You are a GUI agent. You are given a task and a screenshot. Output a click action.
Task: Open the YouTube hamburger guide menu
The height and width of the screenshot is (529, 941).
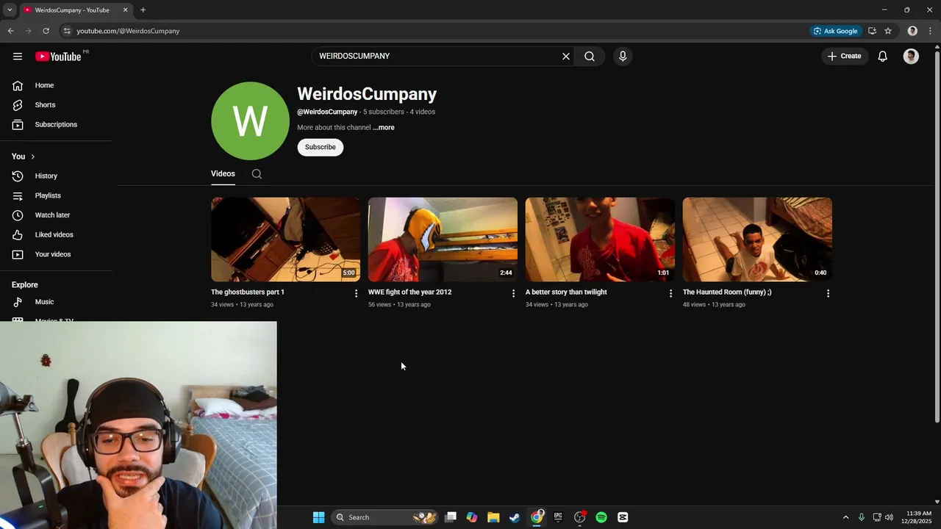(18, 57)
